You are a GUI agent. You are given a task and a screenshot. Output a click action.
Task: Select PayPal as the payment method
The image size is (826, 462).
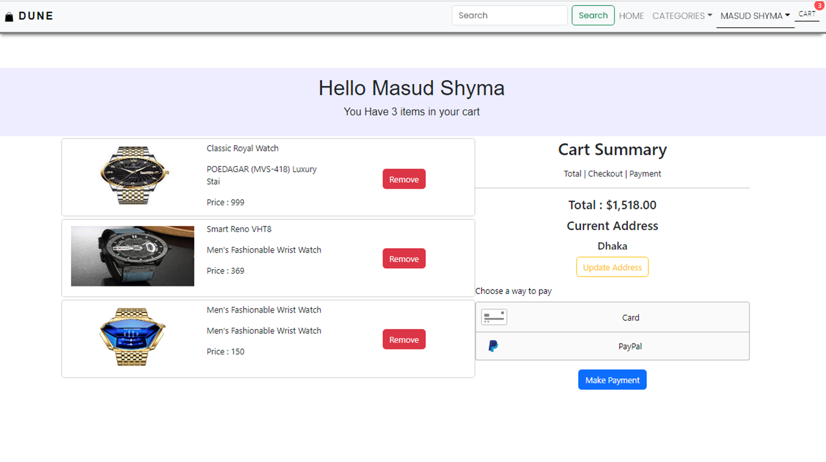point(630,346)
